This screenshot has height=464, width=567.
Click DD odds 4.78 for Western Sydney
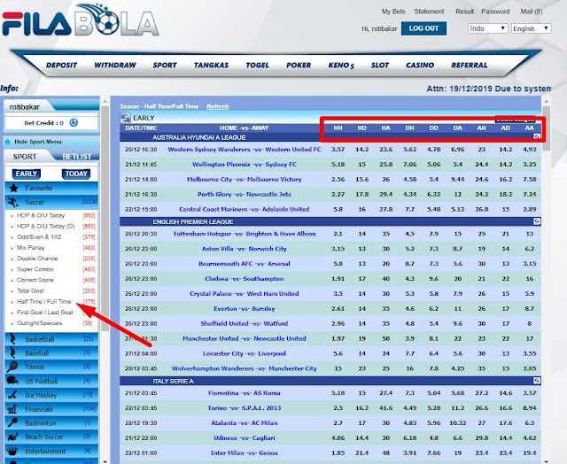[433, 150]
